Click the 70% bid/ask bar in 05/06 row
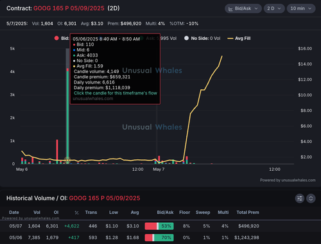Viewport: 321px width, 244px height. click(x=159, y=238)
